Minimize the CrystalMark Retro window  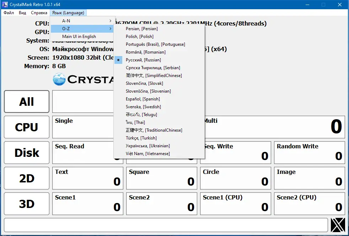(308, 5)
